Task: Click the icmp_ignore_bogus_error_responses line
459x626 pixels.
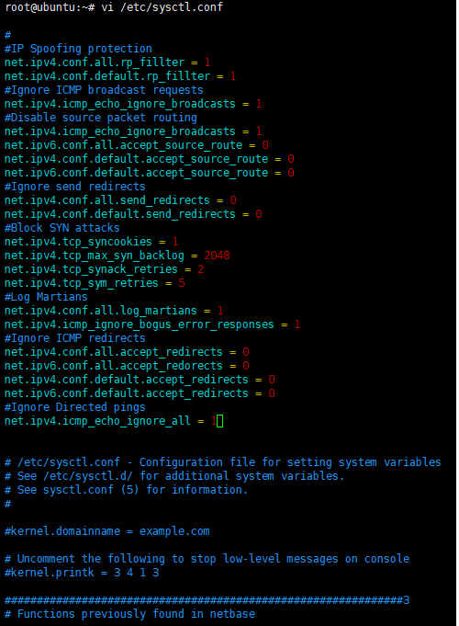Action: [152, 324]
